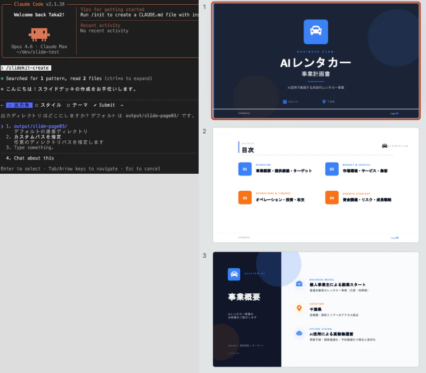Click the /slidekit-create command line
The height and width of the screenshot is (373, 426).
point(26,68)
